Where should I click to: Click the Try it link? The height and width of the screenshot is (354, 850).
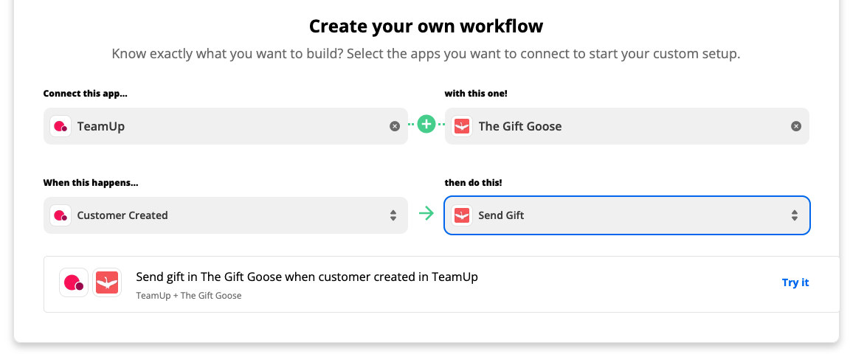tap(795, 282)
